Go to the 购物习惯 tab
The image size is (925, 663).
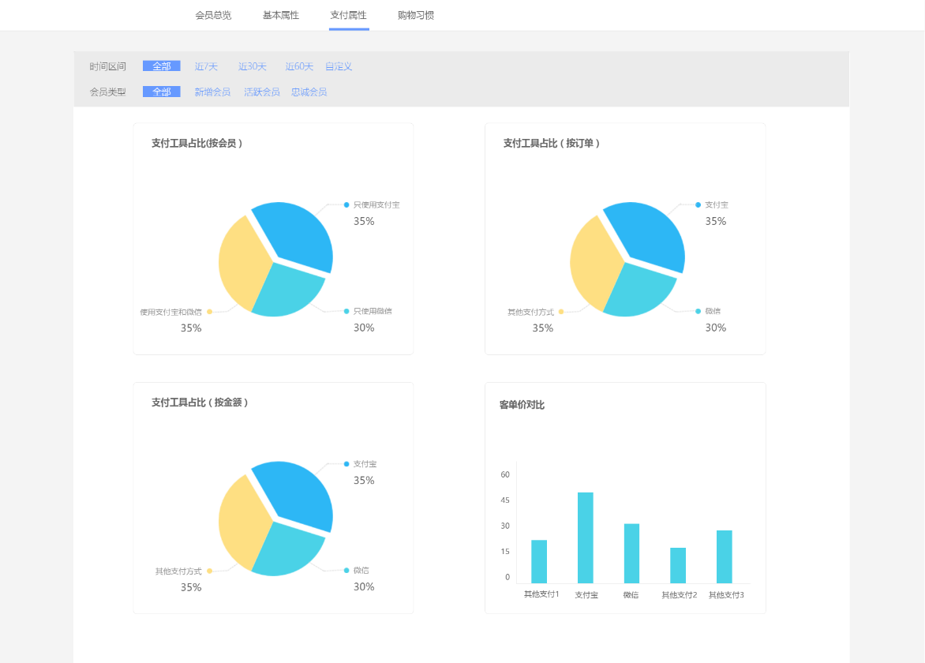tap(416, 15)
